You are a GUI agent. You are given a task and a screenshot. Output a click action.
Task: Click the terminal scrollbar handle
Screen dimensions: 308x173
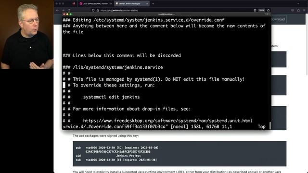pyautogui.click(x=270, y=126)
